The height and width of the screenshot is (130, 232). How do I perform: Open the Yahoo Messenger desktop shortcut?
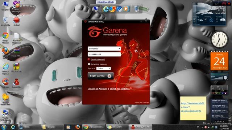click(16, 6)
